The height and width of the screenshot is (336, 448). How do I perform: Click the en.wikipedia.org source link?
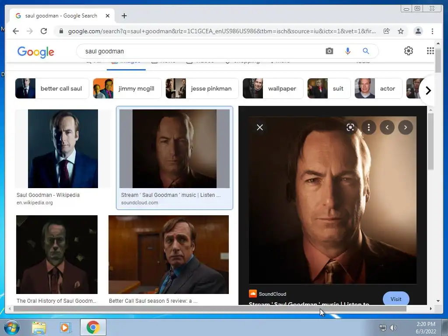click(x=35, y=203)
